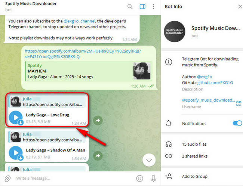
Task: Click the Telegram Bot description text
Action: point(210,62)
